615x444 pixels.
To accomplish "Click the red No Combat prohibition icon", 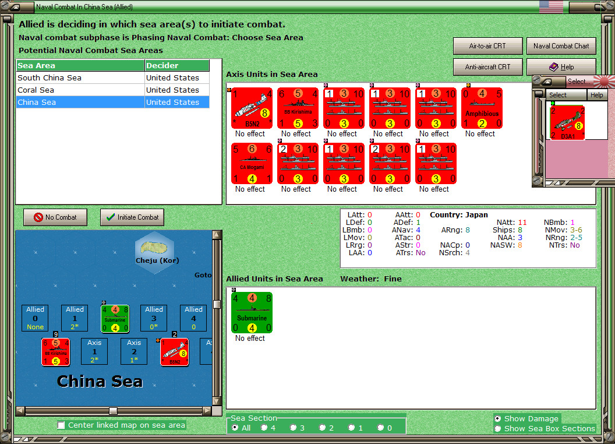I will point(38,217).
